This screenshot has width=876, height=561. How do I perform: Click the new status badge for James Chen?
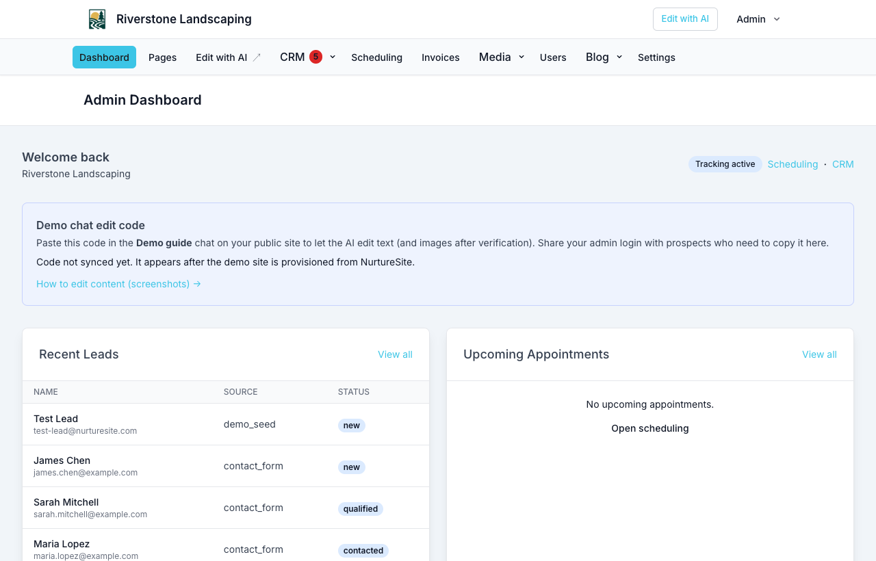tap(352, 467)
